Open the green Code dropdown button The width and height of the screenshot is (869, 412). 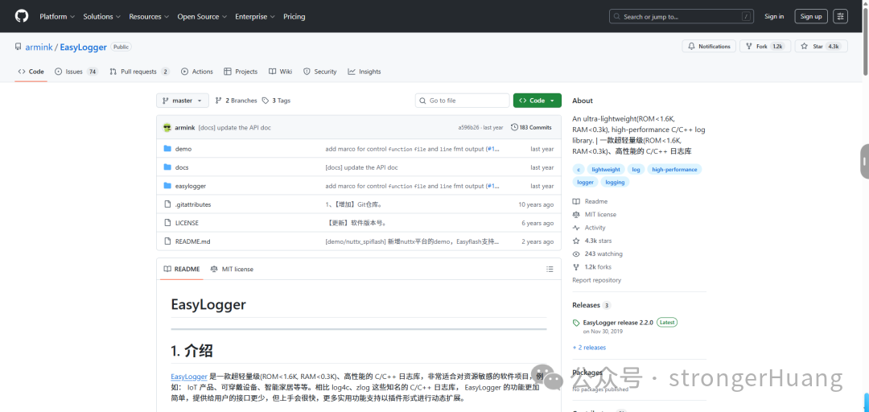pos(537,101)
